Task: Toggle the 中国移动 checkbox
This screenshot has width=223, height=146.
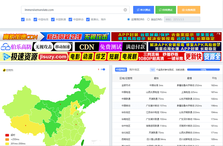Action: [x=70, y=19]
